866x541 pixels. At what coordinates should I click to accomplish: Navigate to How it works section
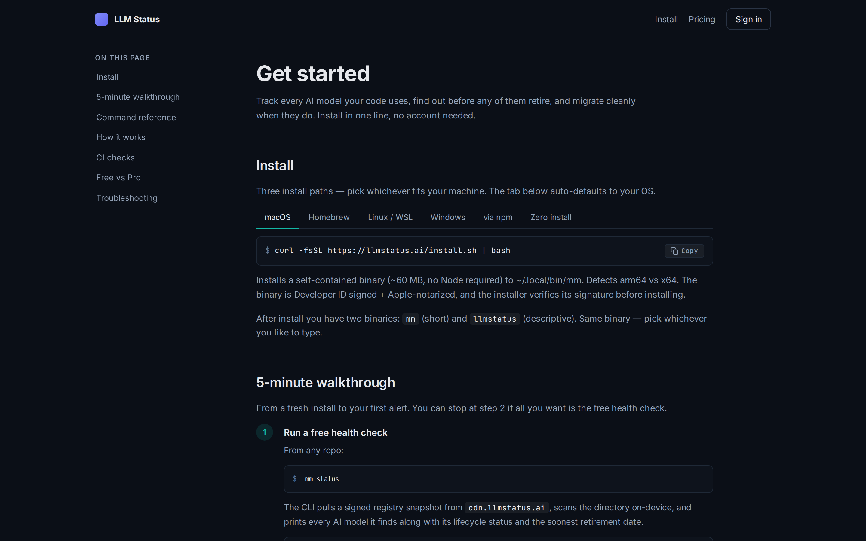(x=121, y=137)
